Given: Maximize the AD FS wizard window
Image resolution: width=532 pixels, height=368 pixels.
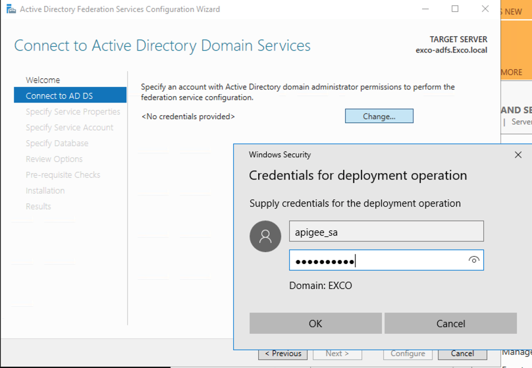Looking at the screenshot, I should click(455, 9).
